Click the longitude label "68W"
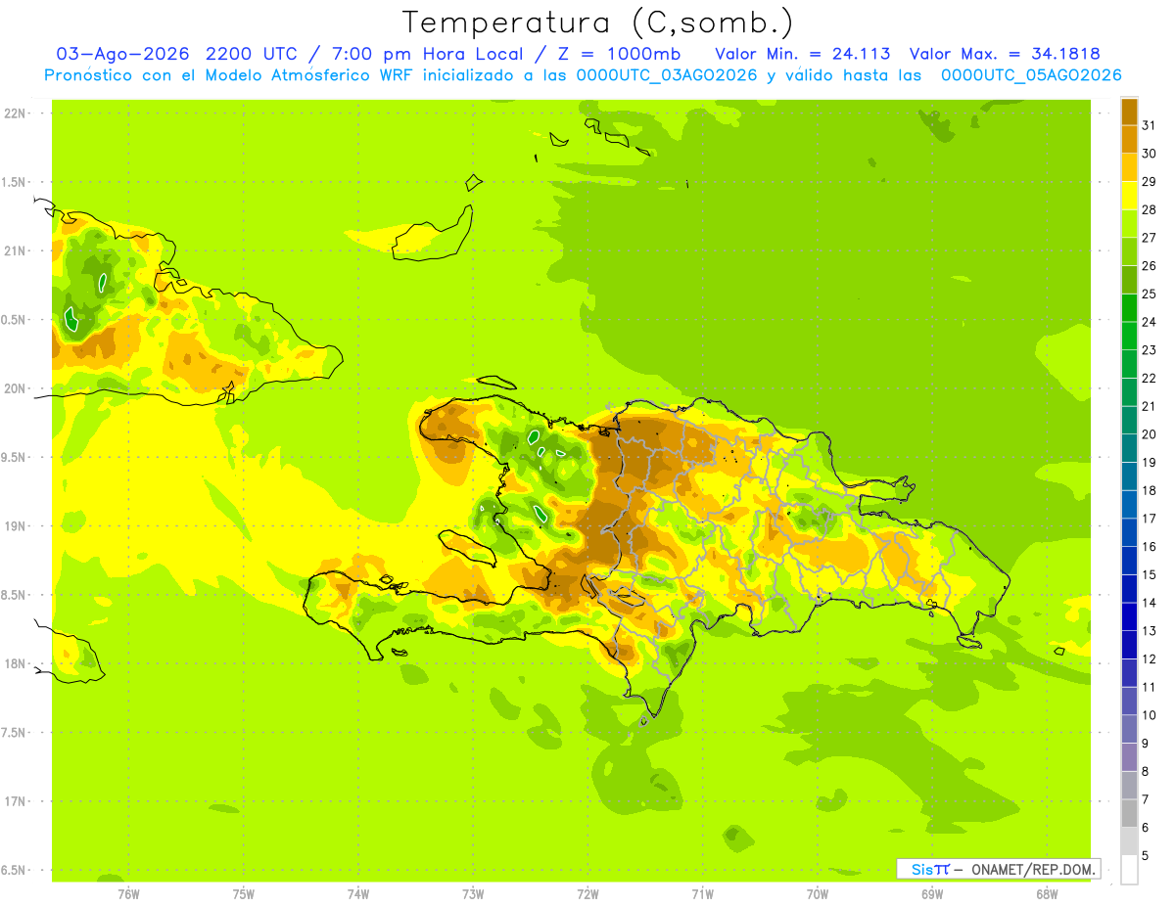1175x907 pixels. (1047, 893)
